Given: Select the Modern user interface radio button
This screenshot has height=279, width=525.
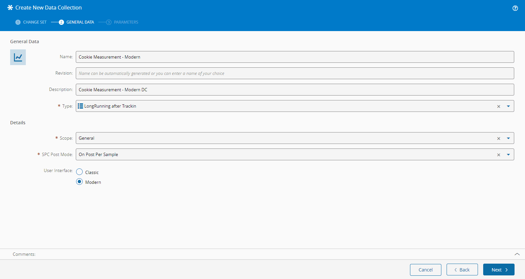Looking at the screenshot, I should tap(79, 182).
